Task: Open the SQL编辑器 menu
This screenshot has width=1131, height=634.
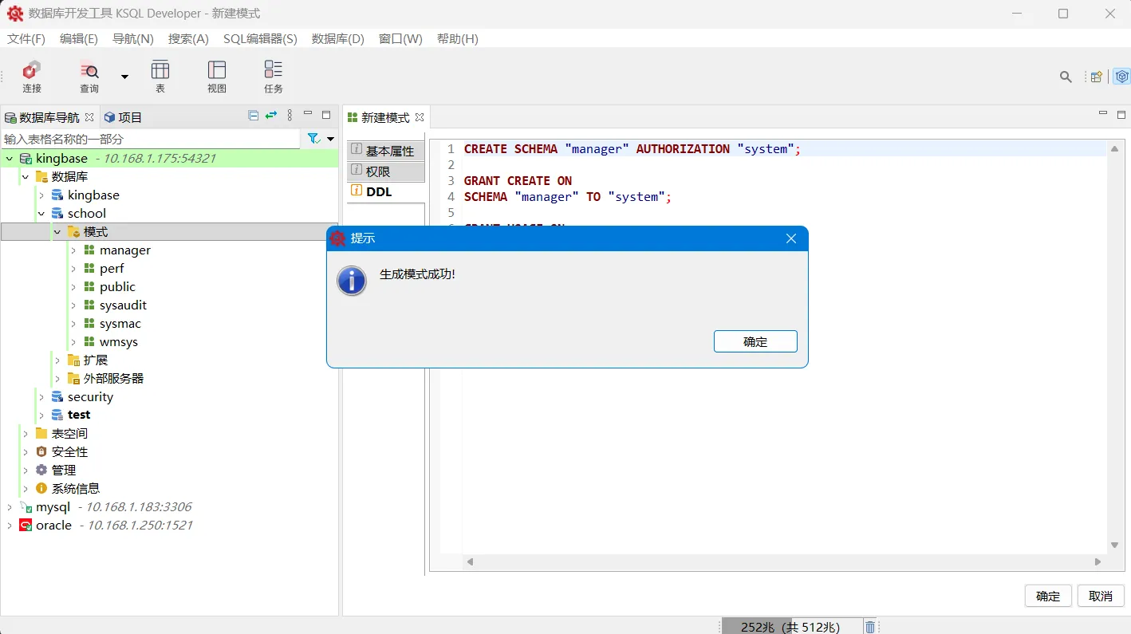Action: tap(260, 38)
